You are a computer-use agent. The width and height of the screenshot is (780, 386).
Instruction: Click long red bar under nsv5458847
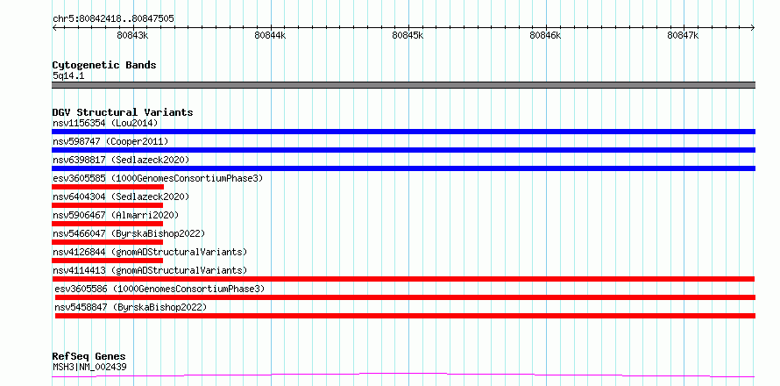pos(406,316)
